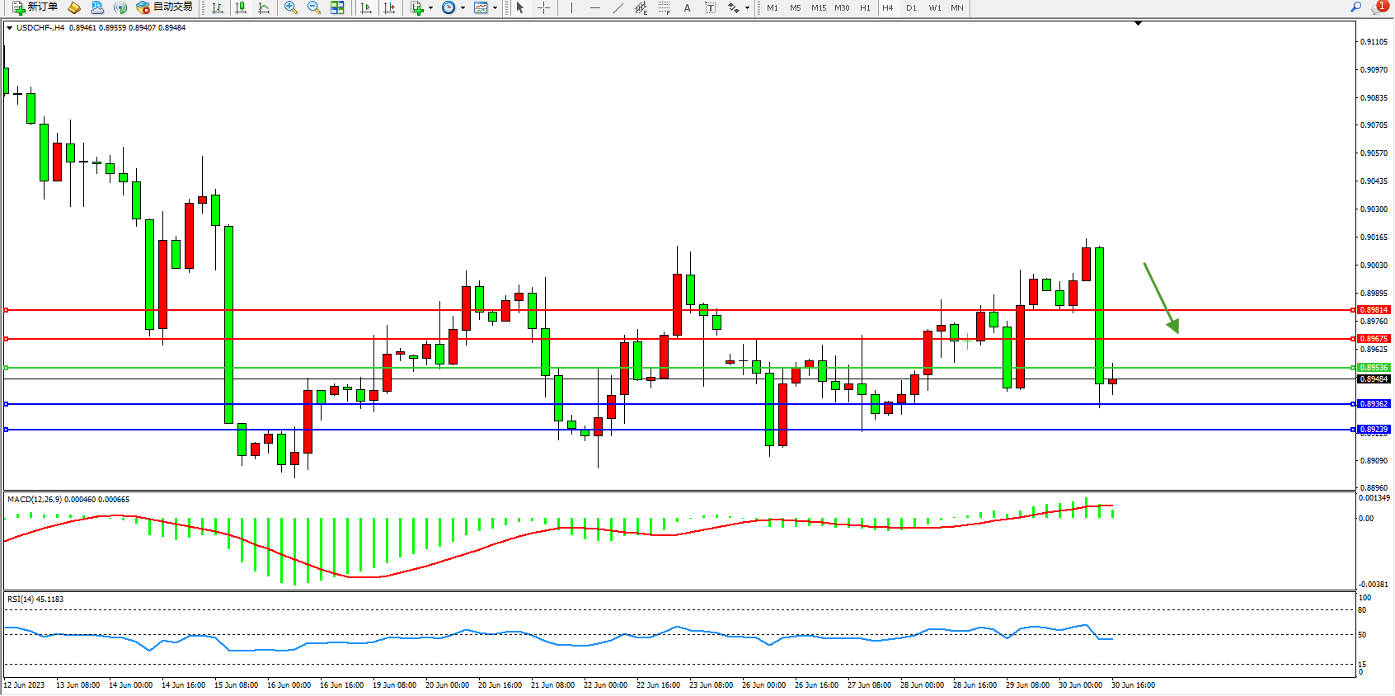Zoom out of the chart

coord(313,7)
